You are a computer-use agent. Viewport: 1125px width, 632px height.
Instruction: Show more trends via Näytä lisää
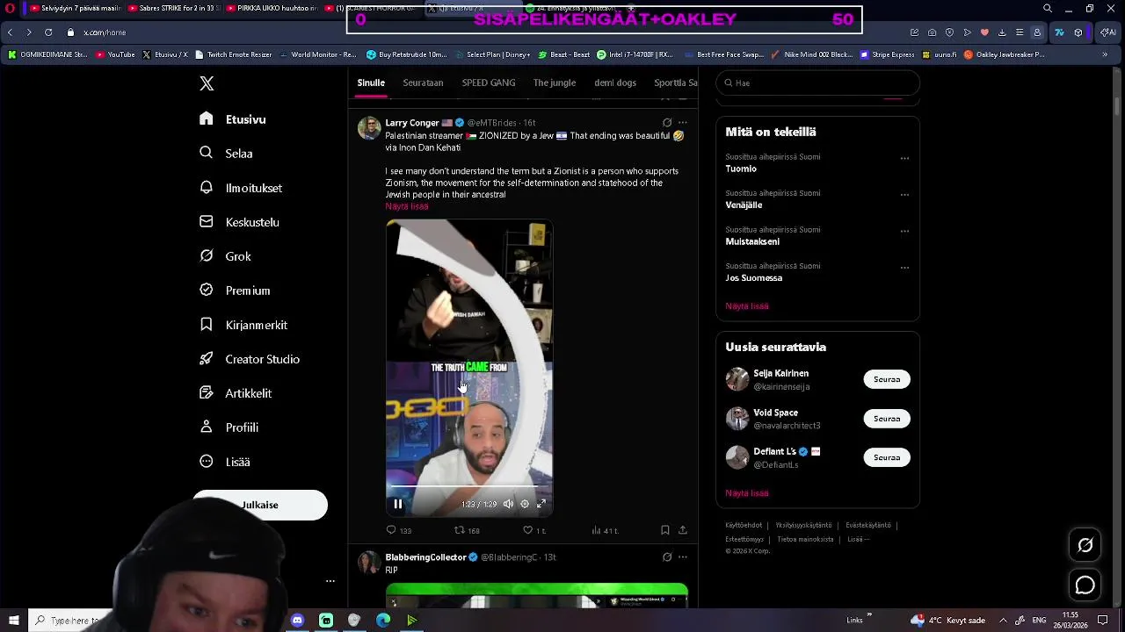click(x=747, y=306)
